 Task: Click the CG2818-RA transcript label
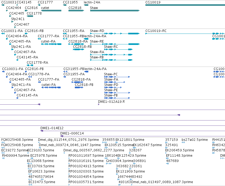(78, 41)
